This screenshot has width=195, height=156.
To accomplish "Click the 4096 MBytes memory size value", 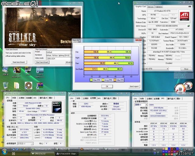I will coord(86,107).
